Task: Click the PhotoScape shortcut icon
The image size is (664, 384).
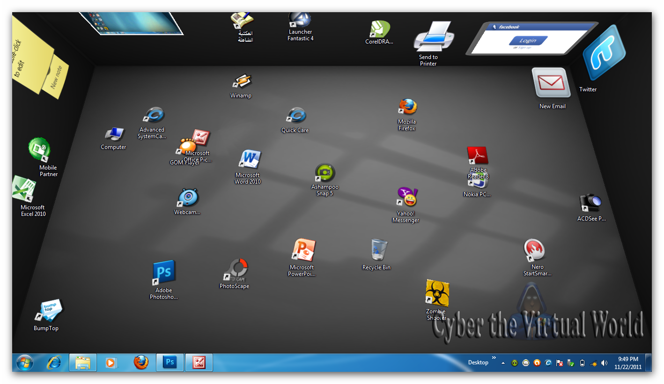Action: click(x=236, y=270)
